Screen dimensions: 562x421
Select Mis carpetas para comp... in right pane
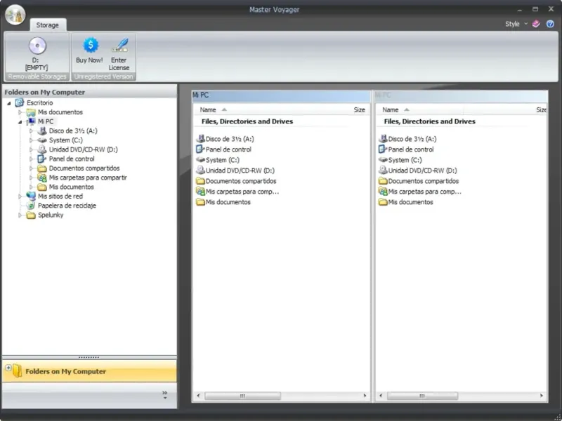(425, 192)
